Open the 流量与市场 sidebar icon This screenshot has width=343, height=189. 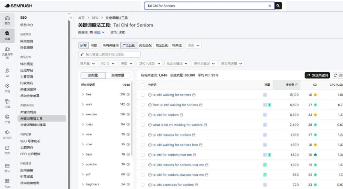coord(7,53)
